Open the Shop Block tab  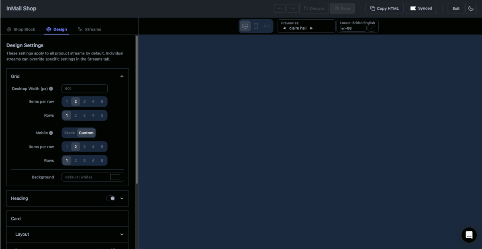[21, 29]
